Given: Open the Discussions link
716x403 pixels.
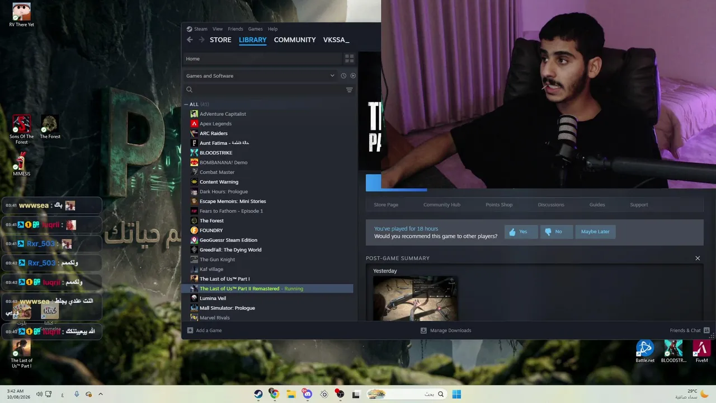Looking at the screenshot, I should pos(551,205).
